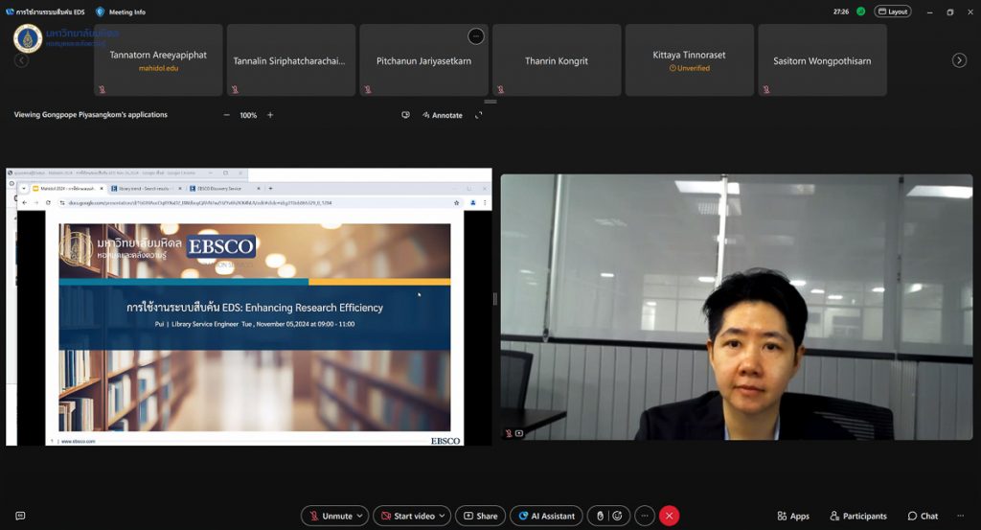
Task: Click the Share button
Action: pos(480,516)
